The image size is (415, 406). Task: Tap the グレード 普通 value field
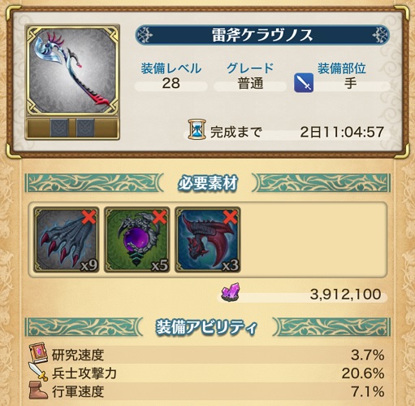250,84
